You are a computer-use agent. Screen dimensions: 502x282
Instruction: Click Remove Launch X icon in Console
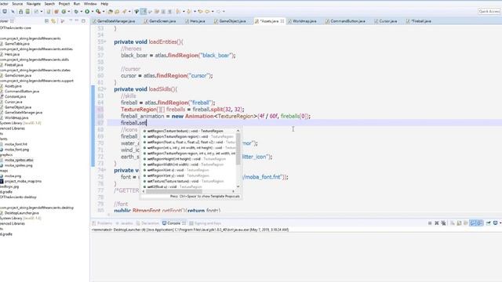[x=437, y=223]
